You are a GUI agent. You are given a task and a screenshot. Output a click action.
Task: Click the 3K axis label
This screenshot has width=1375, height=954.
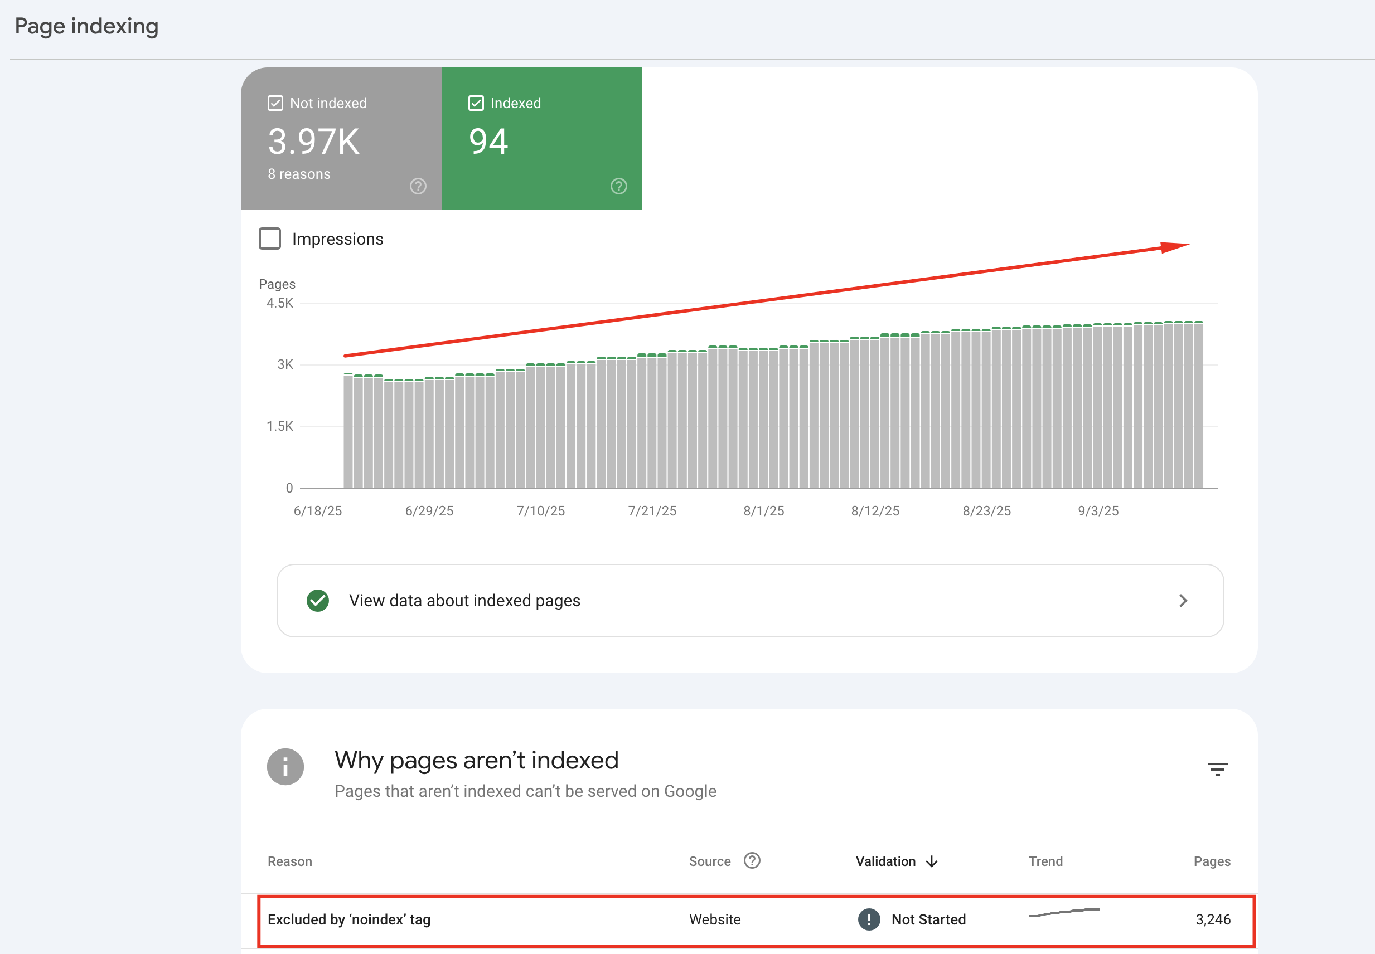(x=285, y=364)
